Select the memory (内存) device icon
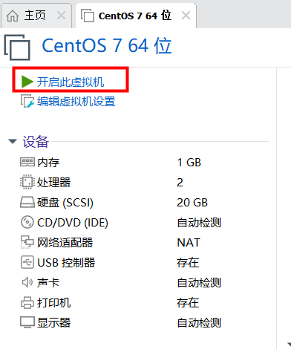This screenshot has height=349, width=291. pyautogui.click(x=27, y=163)
